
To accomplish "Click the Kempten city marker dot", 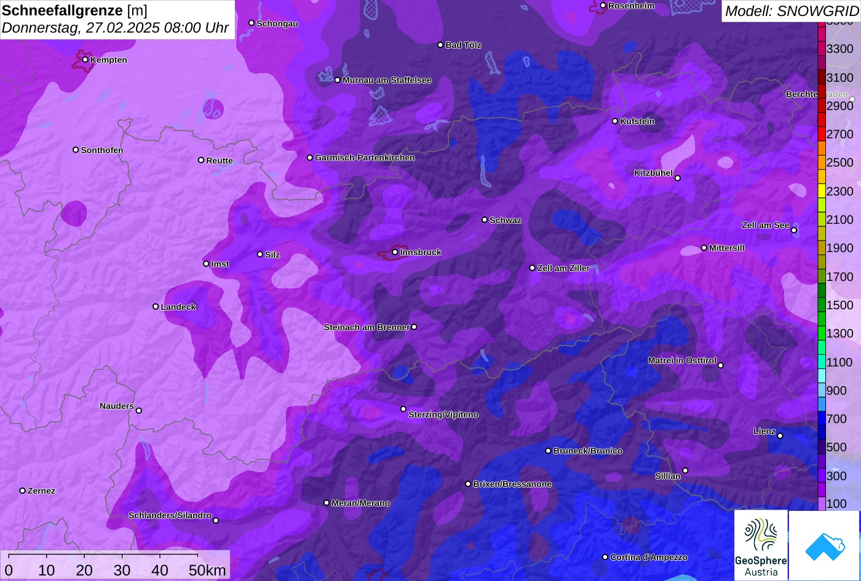I will click(85, 60).
